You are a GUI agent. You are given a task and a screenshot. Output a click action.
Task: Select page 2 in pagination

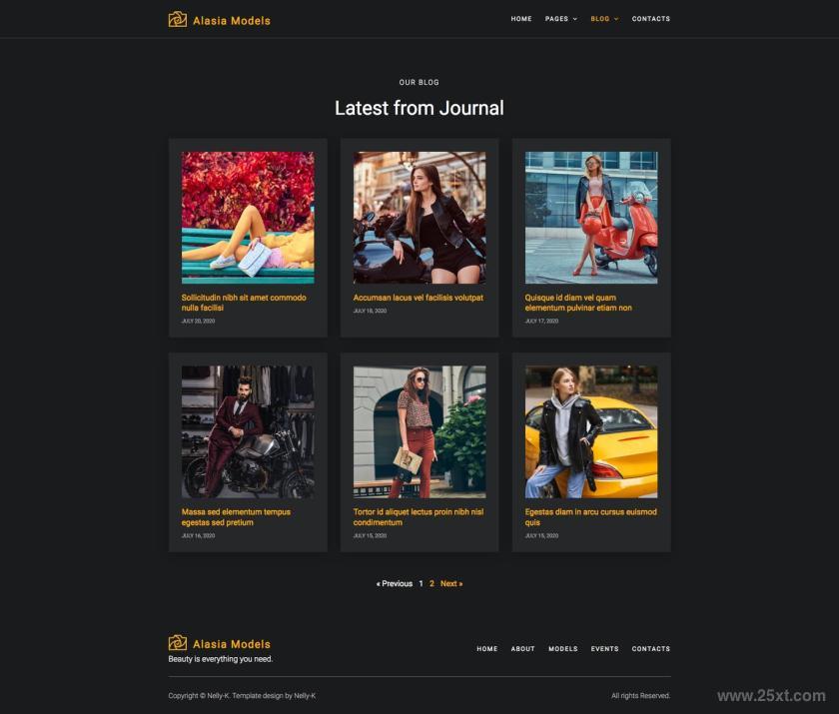(431, 583)
